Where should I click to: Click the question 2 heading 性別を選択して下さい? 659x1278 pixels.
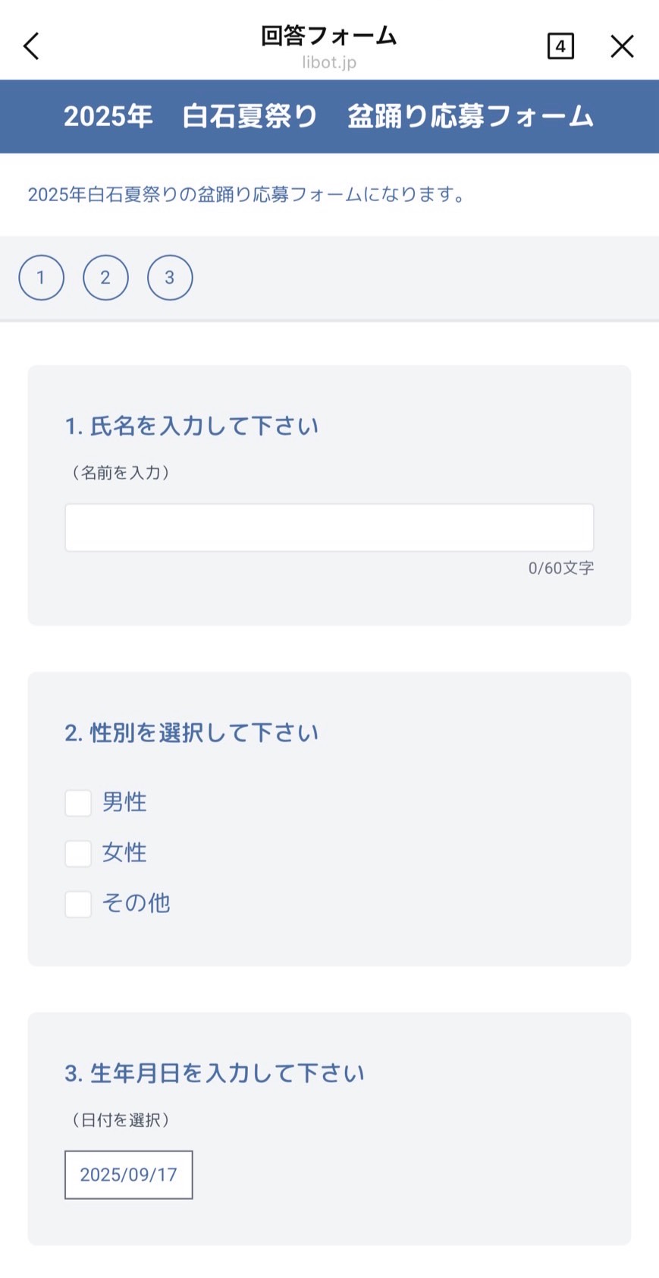(x=192, y=733)
